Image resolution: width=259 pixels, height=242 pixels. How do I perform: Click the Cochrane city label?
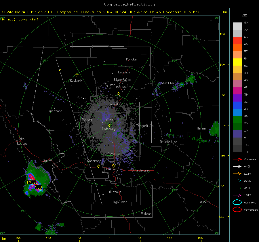[x=94, y=161]
